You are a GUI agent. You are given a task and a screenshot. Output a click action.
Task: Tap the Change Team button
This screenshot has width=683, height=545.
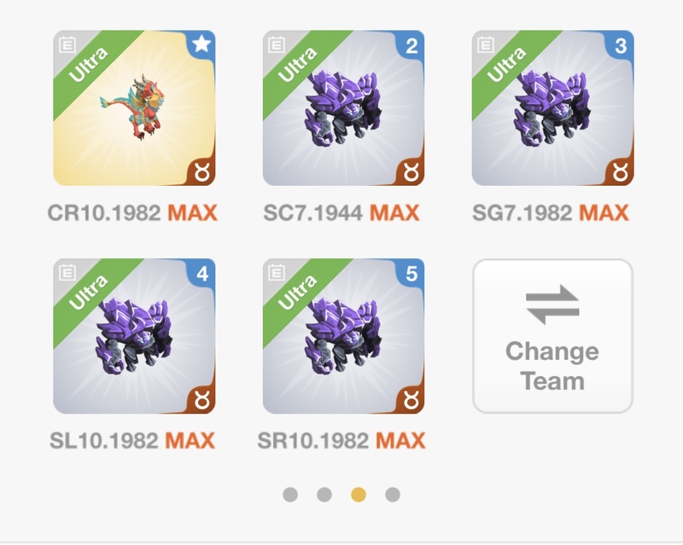pyautogui.click(x=552, y=336)
